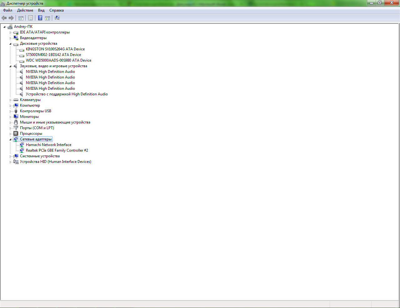Expand Устройства HID (Human Interface Devices)

pos(10,162)
